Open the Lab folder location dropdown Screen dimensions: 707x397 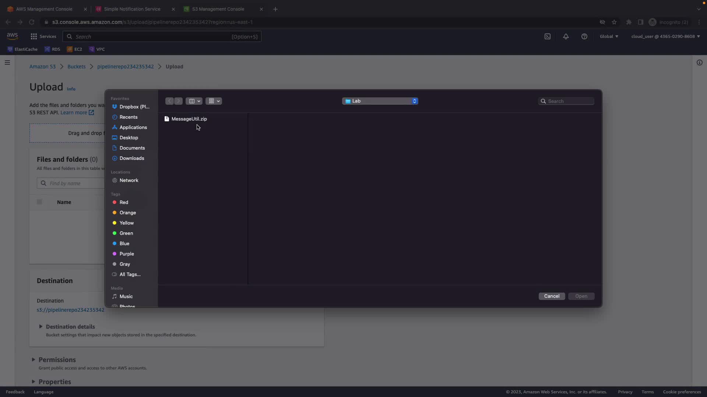pos(380,101)
